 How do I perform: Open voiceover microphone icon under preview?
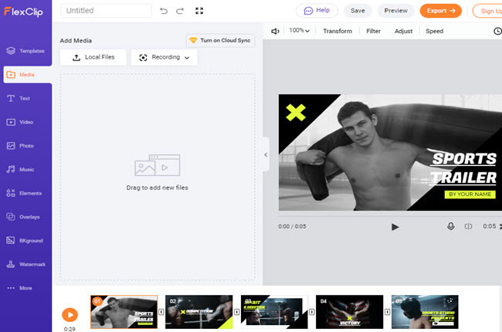(450, 226)
